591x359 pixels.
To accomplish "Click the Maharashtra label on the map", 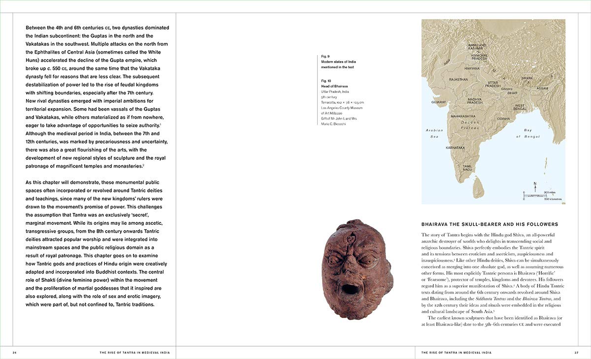I will (463, 116).
